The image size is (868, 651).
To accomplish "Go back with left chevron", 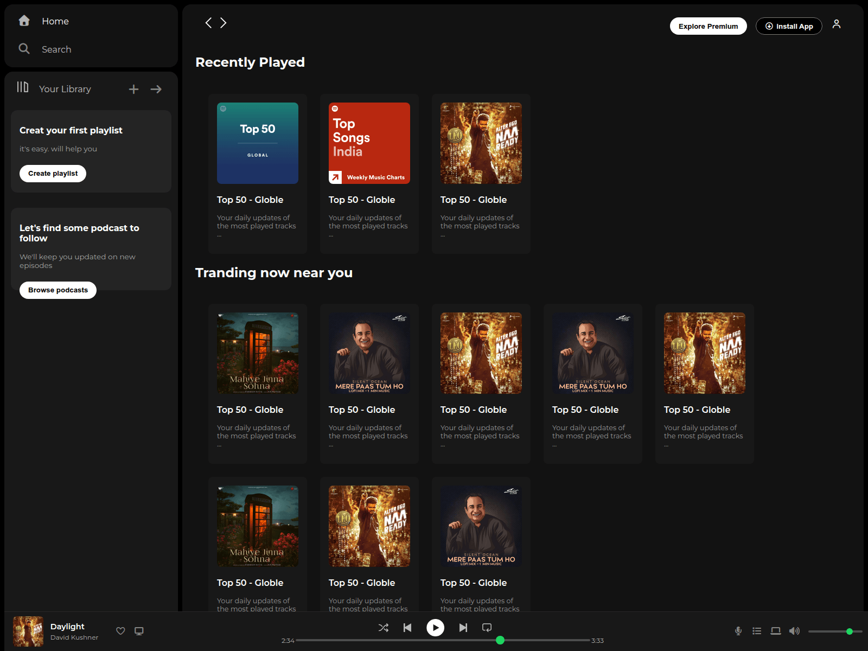I will coord(208,23).
